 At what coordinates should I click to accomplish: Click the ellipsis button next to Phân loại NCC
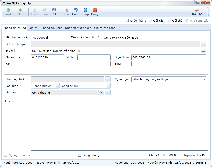coord(108,79)
